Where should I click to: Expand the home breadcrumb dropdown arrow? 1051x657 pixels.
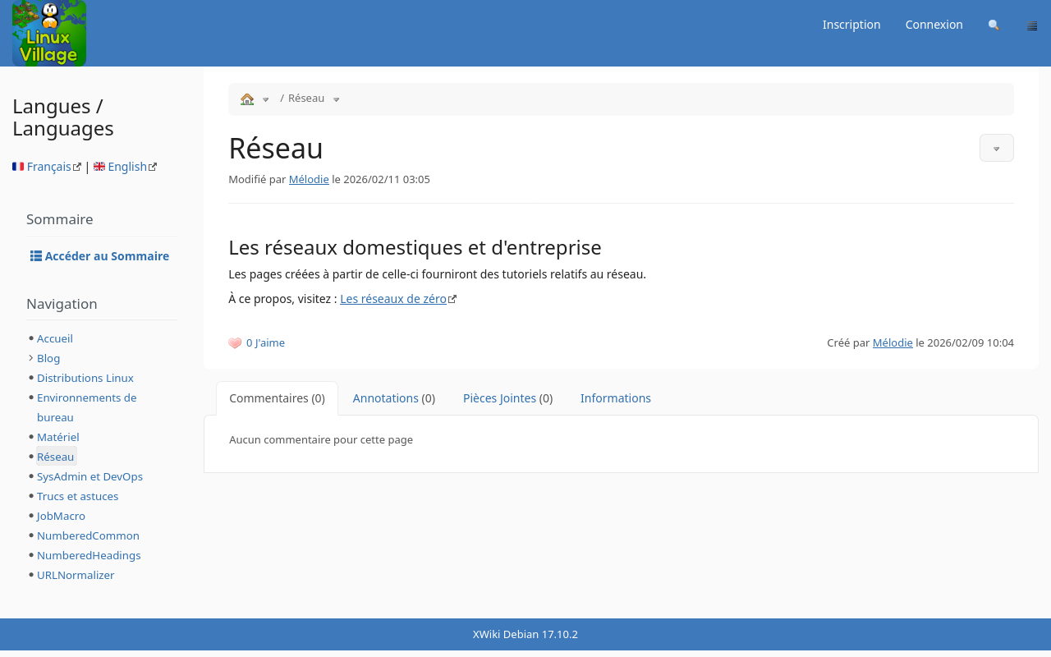coord(266,99)
